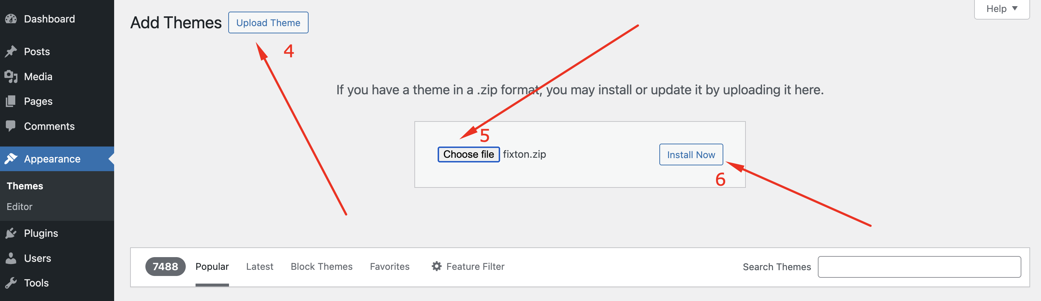The width and height of the screenshot is (1041, 301).
Task: Expand the Help dropdown
Action: (1001, 9)
